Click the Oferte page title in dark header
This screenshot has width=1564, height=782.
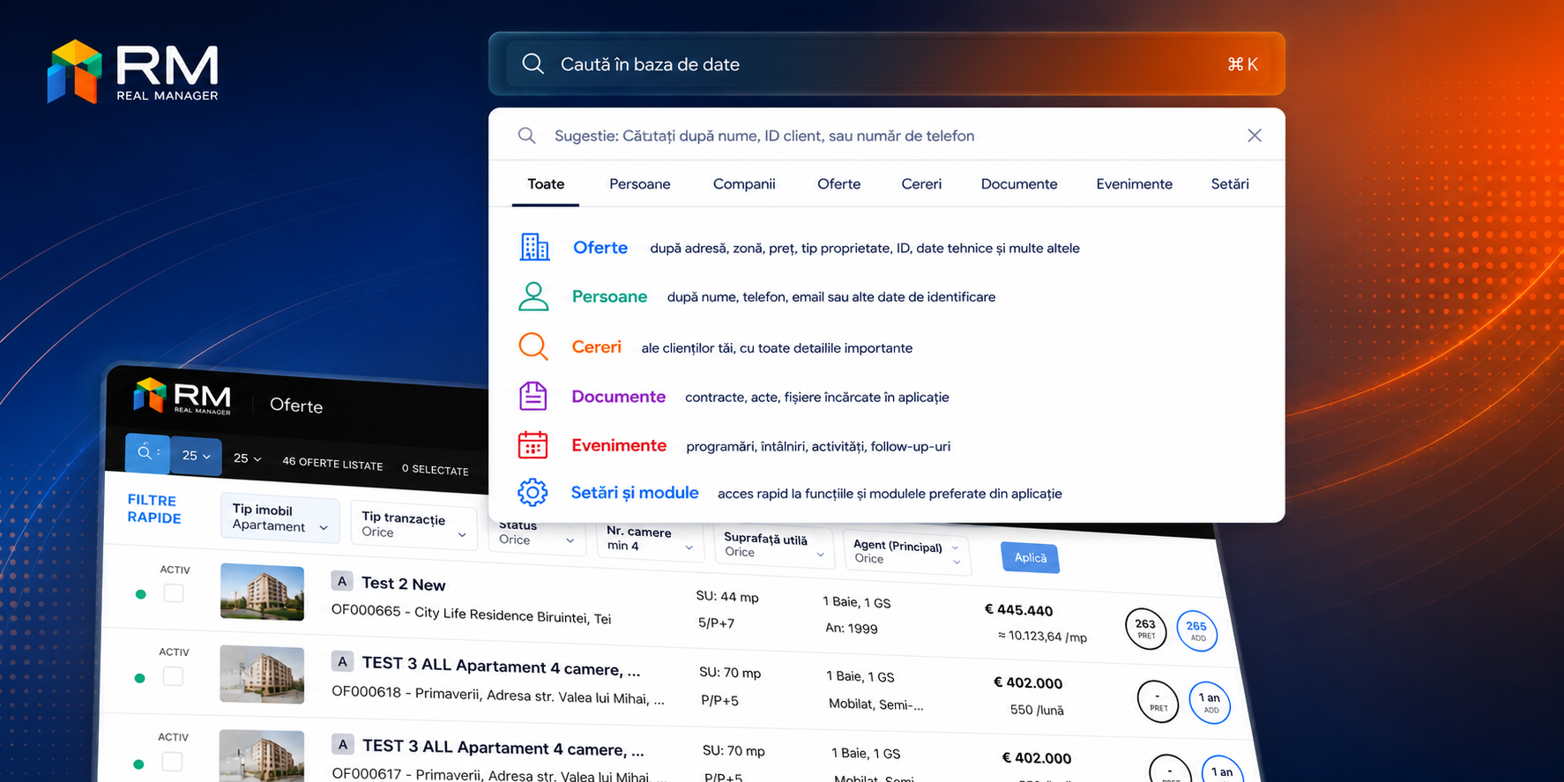click(x=296, y=405)
